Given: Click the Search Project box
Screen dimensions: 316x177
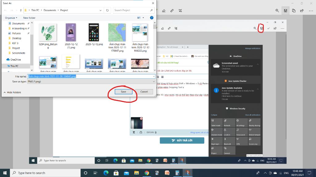Looking at the screenshot, I should (x=133, y=10).
